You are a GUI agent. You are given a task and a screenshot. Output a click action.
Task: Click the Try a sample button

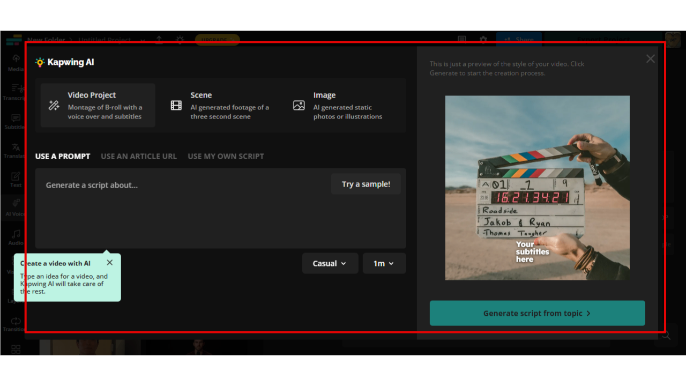pos(366,184)
